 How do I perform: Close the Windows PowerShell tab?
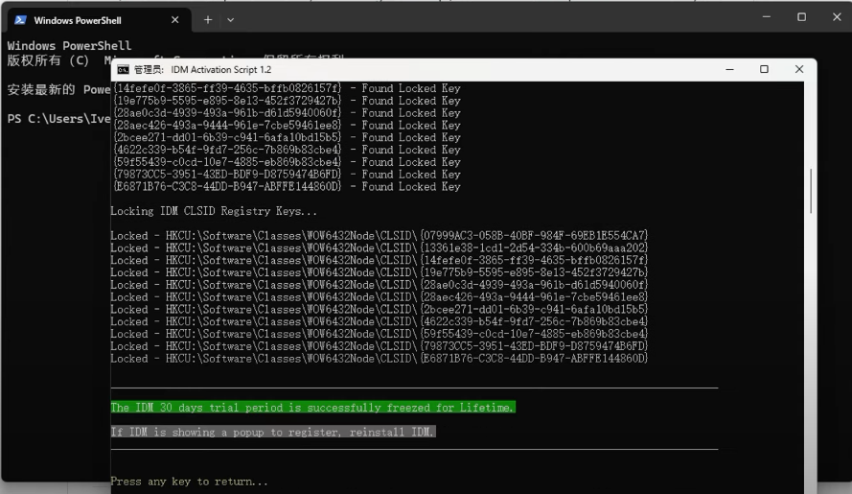[x=174, y=20]
